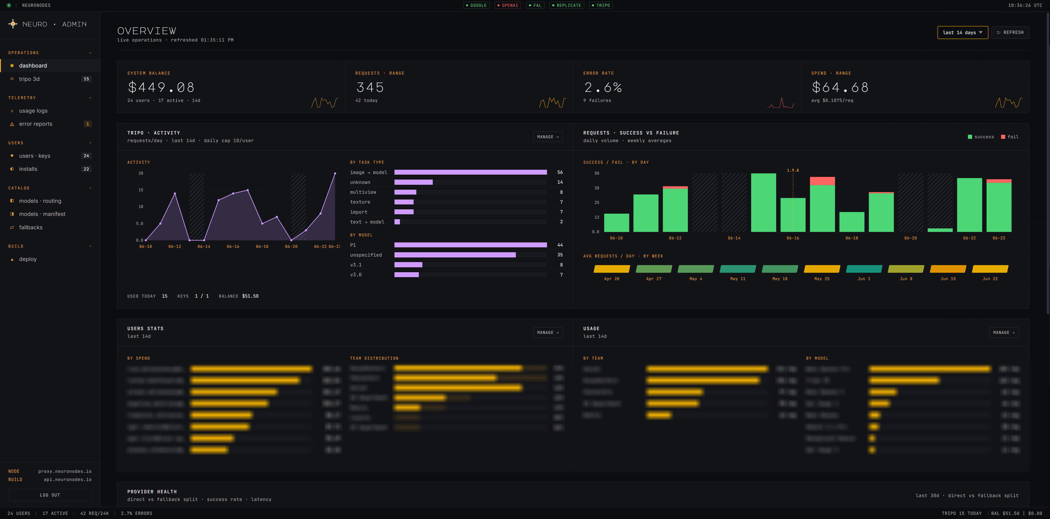Viewport: 1050px width, 519px height.
Task: Click the P1 model bar
Action: pyautogui.click(x=470, y=245)
